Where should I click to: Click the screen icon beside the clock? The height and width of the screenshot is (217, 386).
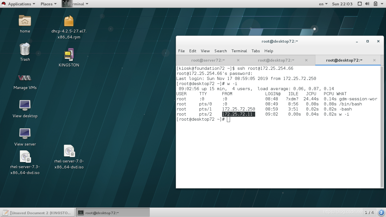(x=359, y=4)
